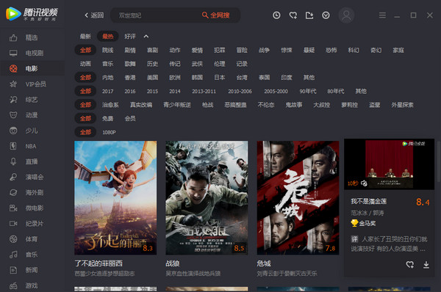Filter by 免费 movies
The width and height of the screenshot is (441, 292).
click(108, 118)
